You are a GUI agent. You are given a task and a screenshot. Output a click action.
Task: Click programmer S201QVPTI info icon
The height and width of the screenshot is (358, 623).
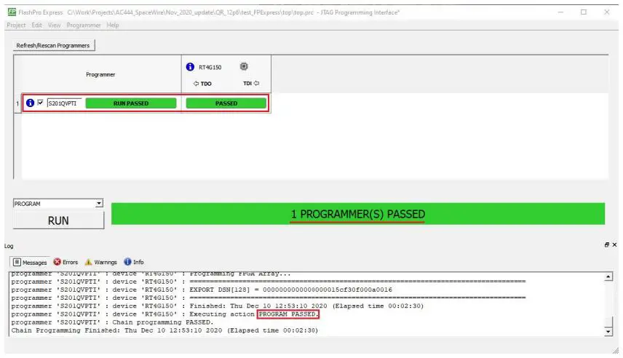[x=30, y=103]
